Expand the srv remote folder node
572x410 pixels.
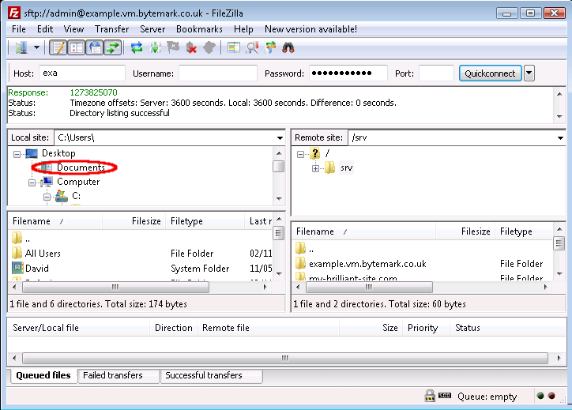point(315,168)
